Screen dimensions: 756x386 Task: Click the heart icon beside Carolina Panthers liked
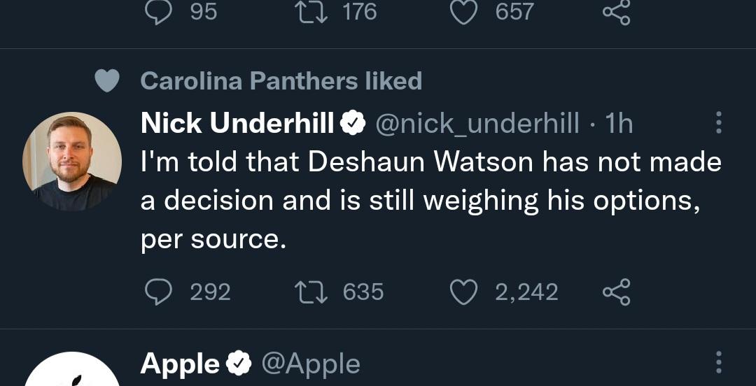(x=107, y=81)
